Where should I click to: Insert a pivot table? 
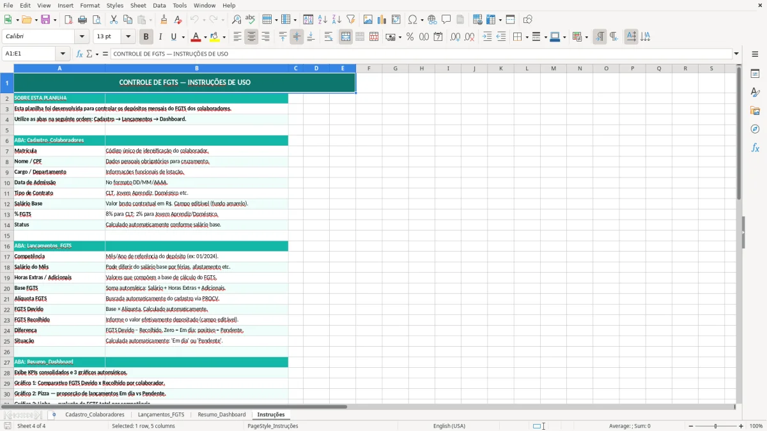(x=396, y=20)
